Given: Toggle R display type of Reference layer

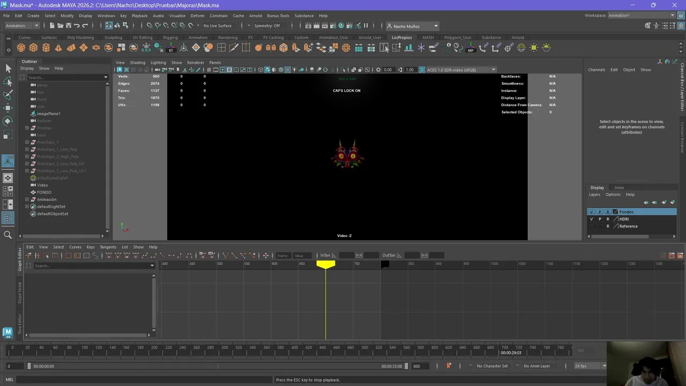Looking at the screenshot, I should pyautogui.click(x=608, y=226).
